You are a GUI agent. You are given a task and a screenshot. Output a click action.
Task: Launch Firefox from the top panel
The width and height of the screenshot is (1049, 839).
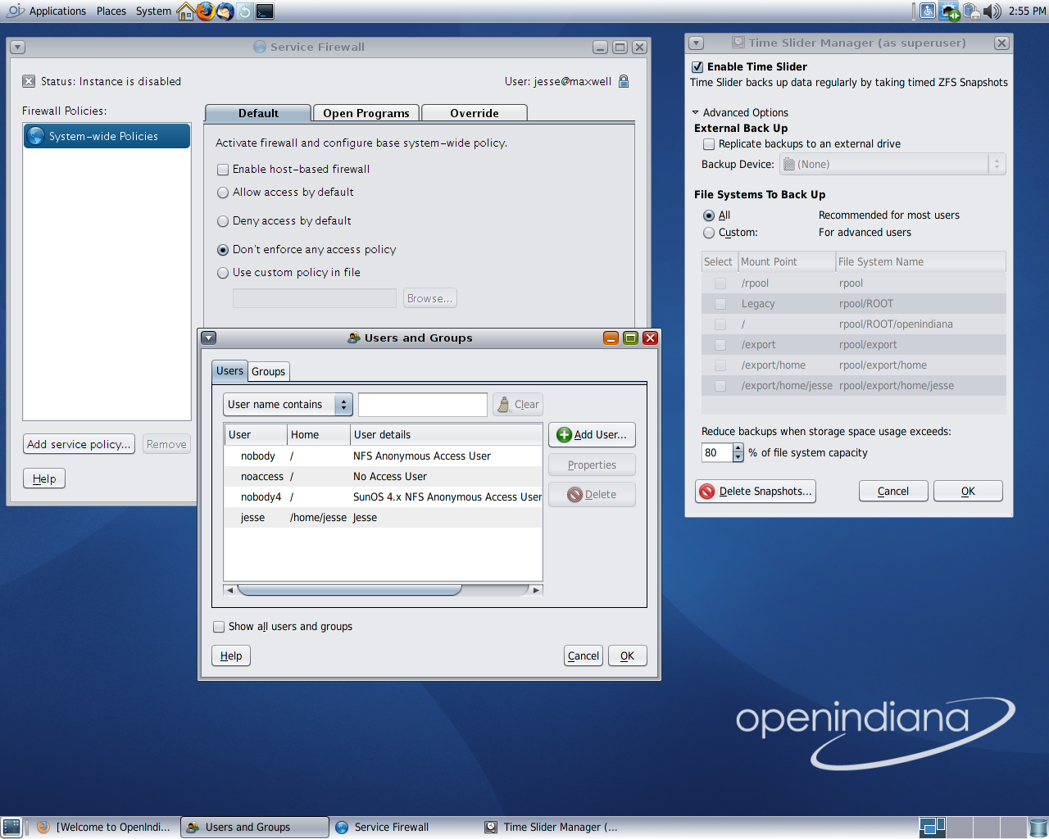click(205, 11)
